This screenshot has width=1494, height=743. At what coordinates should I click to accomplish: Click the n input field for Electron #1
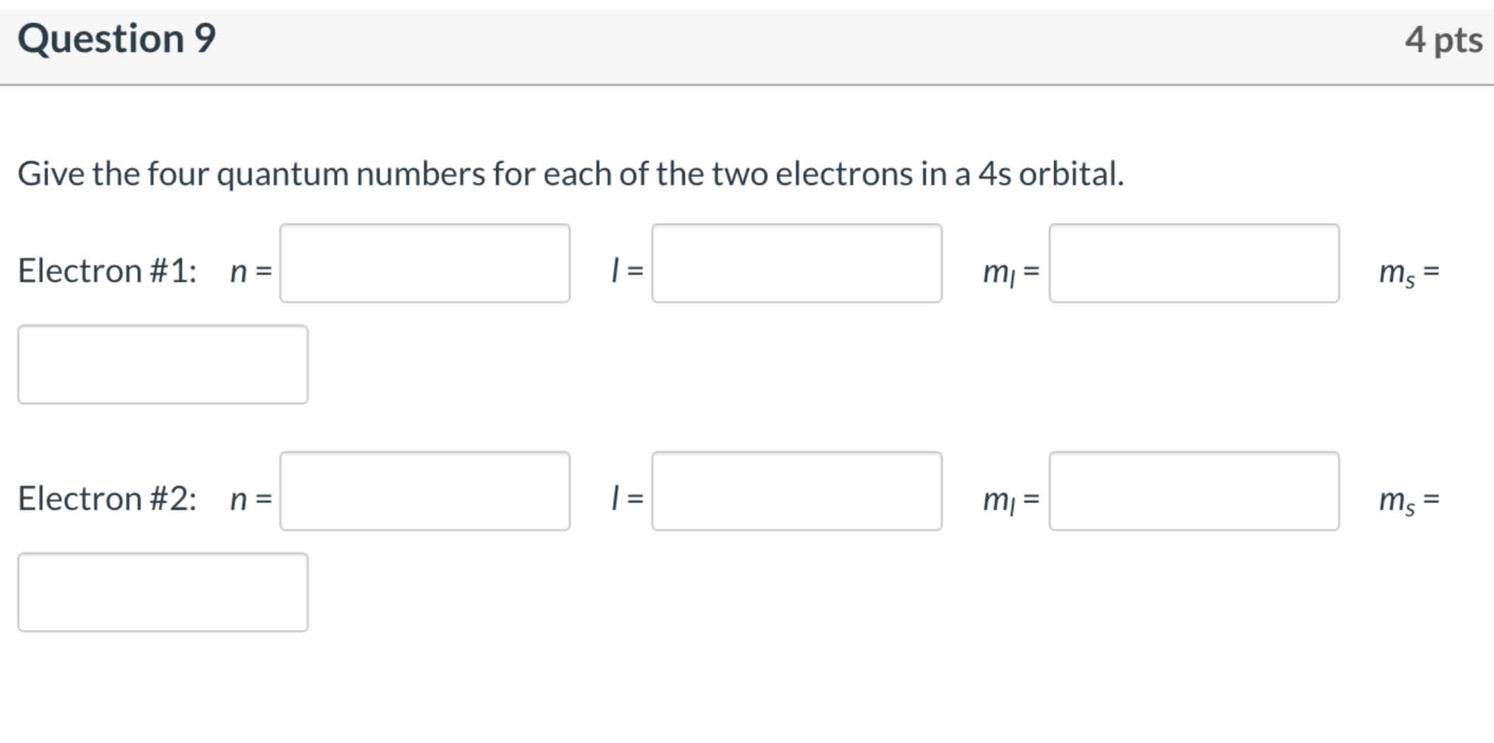[x=425, y=263]
